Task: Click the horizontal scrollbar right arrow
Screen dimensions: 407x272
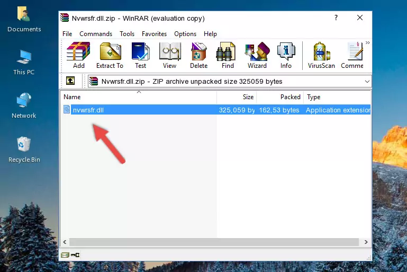Action: [366, 242]
